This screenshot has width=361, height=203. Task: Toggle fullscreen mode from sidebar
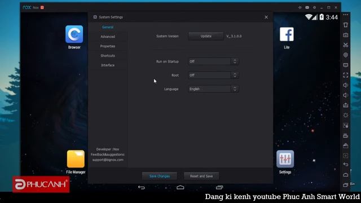coord(346,75)
